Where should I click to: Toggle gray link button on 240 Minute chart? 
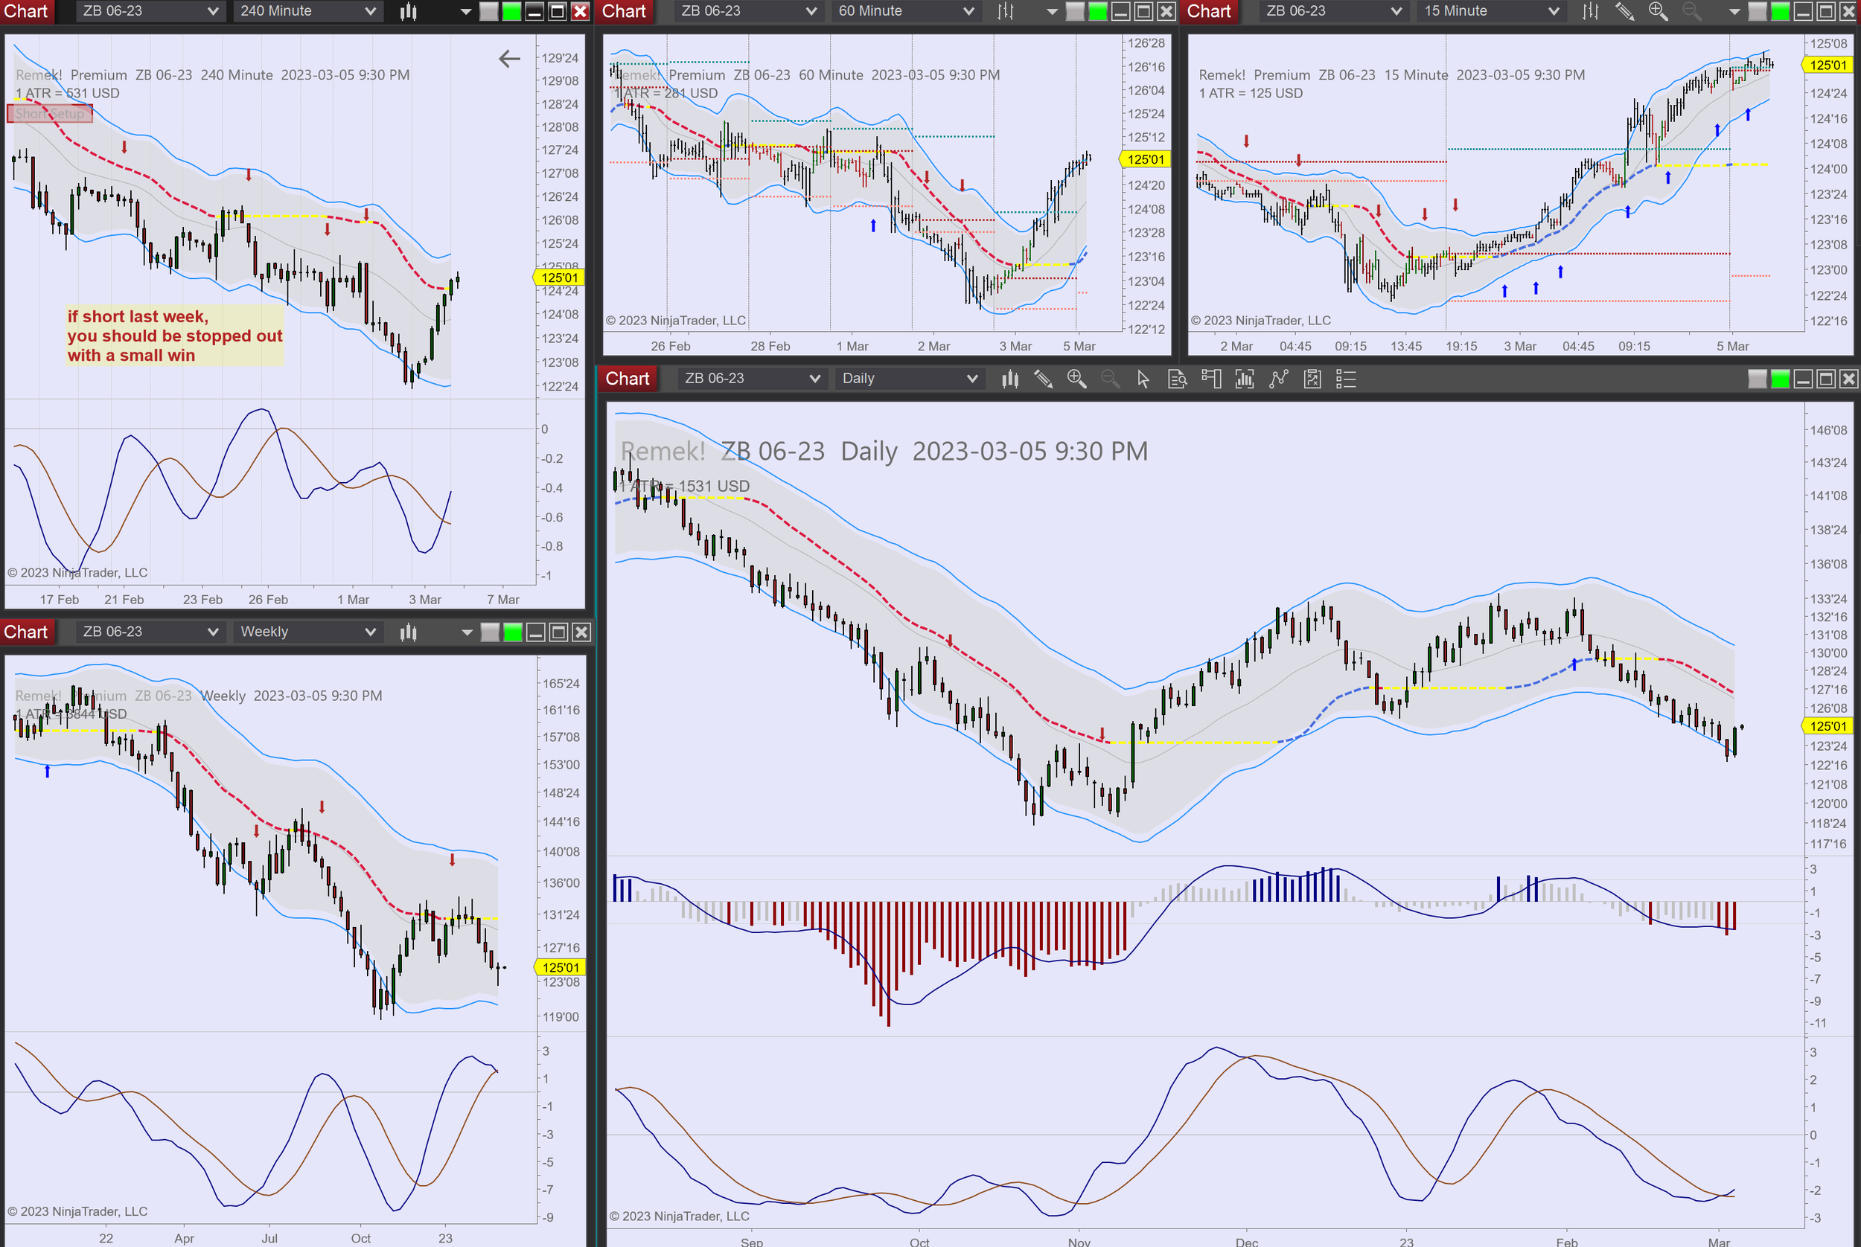tap(489, 11)
